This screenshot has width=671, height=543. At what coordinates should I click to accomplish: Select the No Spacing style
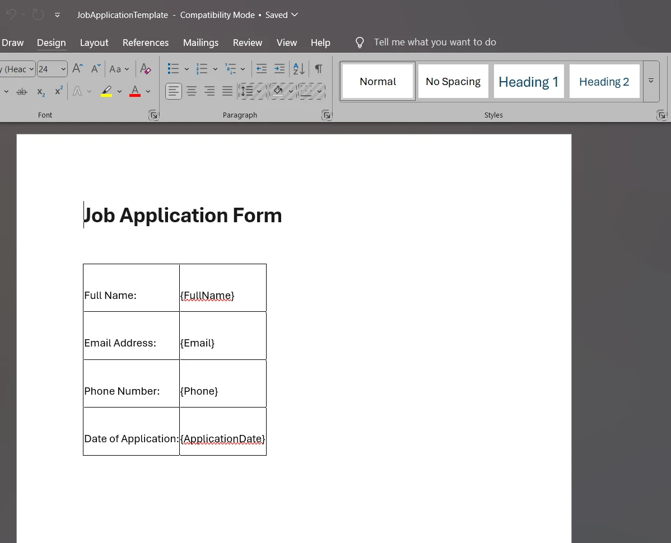coord(453,82)
